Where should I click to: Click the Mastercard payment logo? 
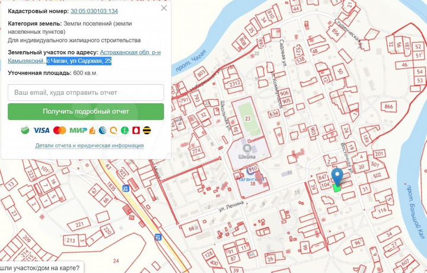59,130
